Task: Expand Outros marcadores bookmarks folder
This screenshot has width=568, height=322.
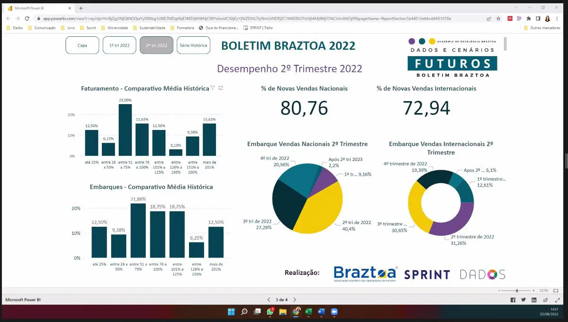Action: (542, 28)
